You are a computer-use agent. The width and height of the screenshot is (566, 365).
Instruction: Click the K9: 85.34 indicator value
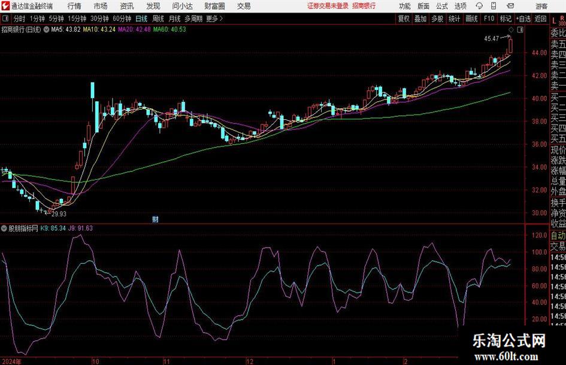pos(53,228)
